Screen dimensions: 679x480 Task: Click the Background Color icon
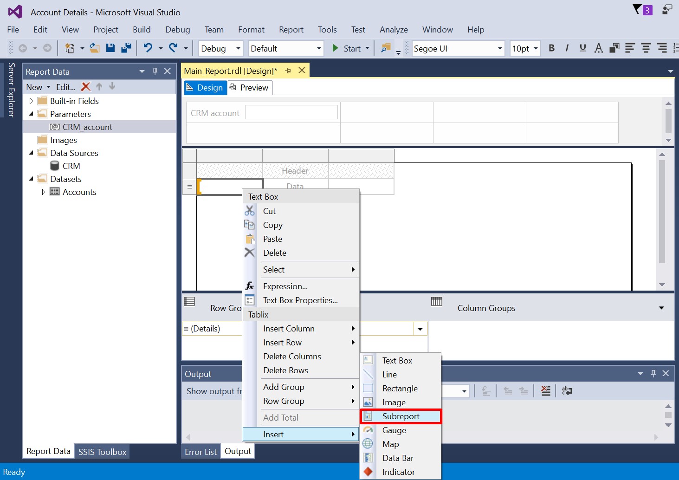[x=614, y=48]
